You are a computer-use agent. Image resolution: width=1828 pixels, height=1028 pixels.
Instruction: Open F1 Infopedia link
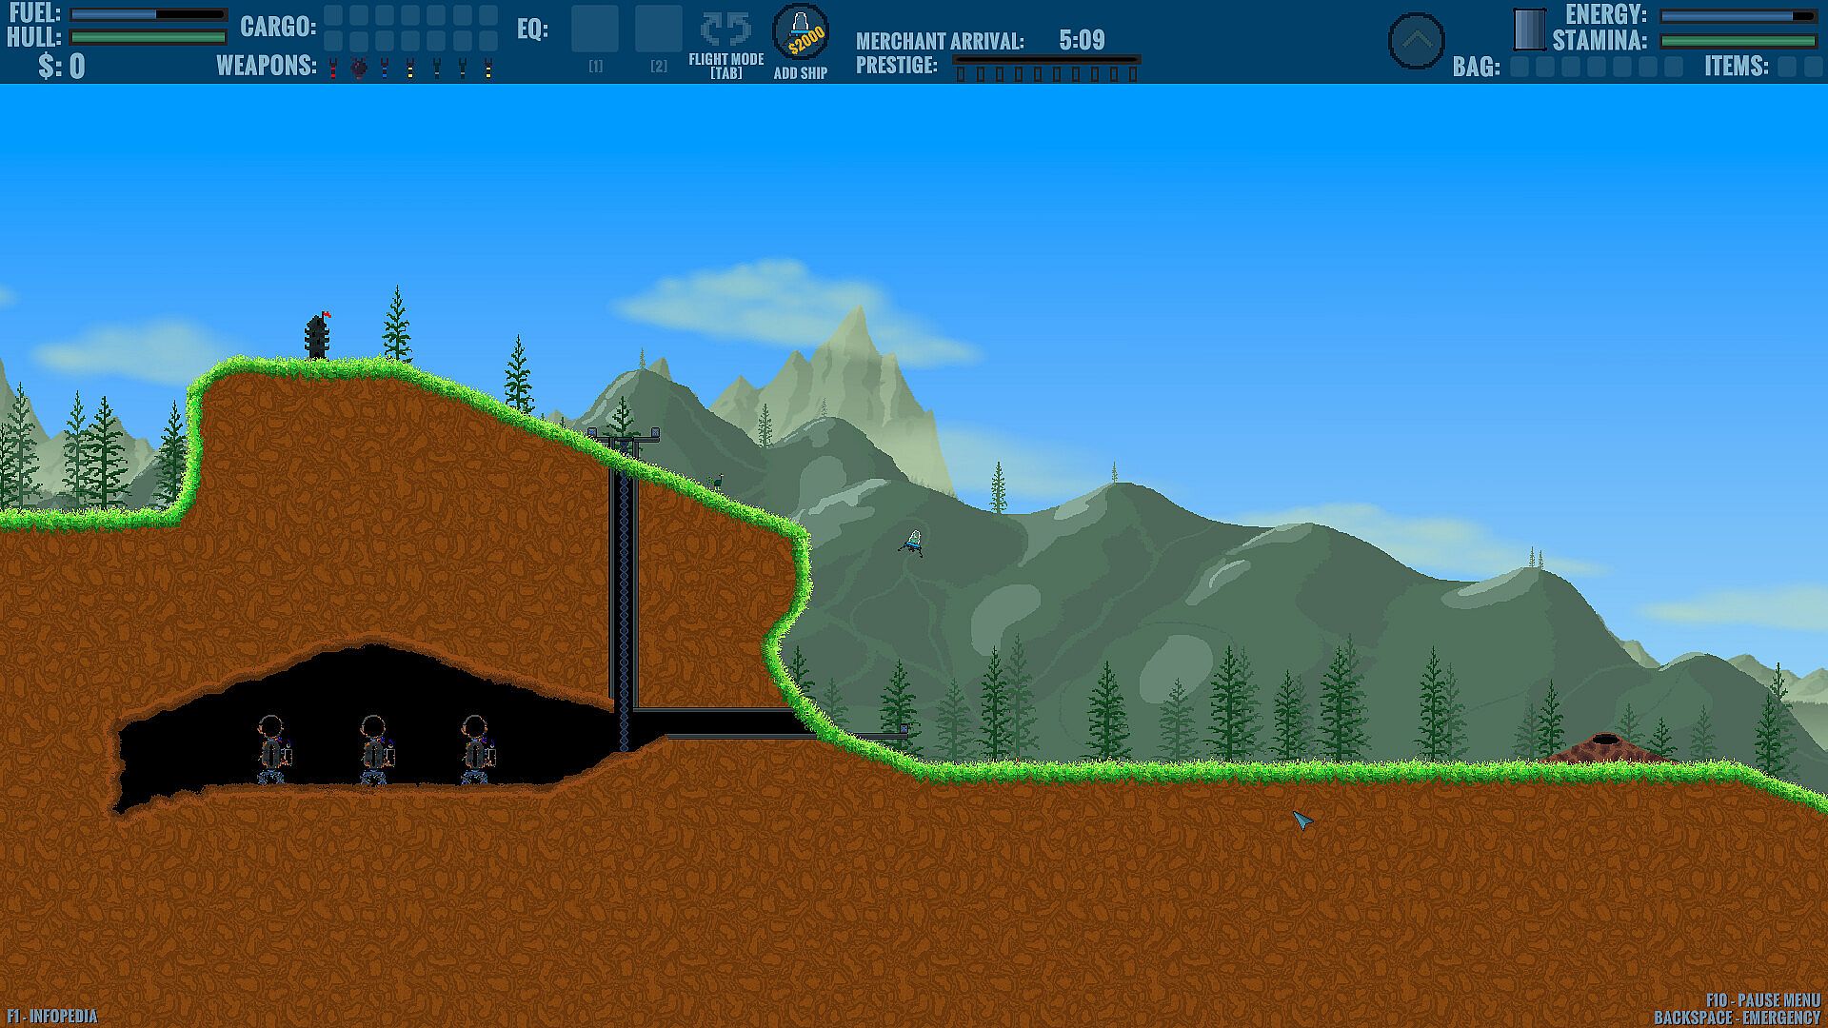(x=51, y=1017)
